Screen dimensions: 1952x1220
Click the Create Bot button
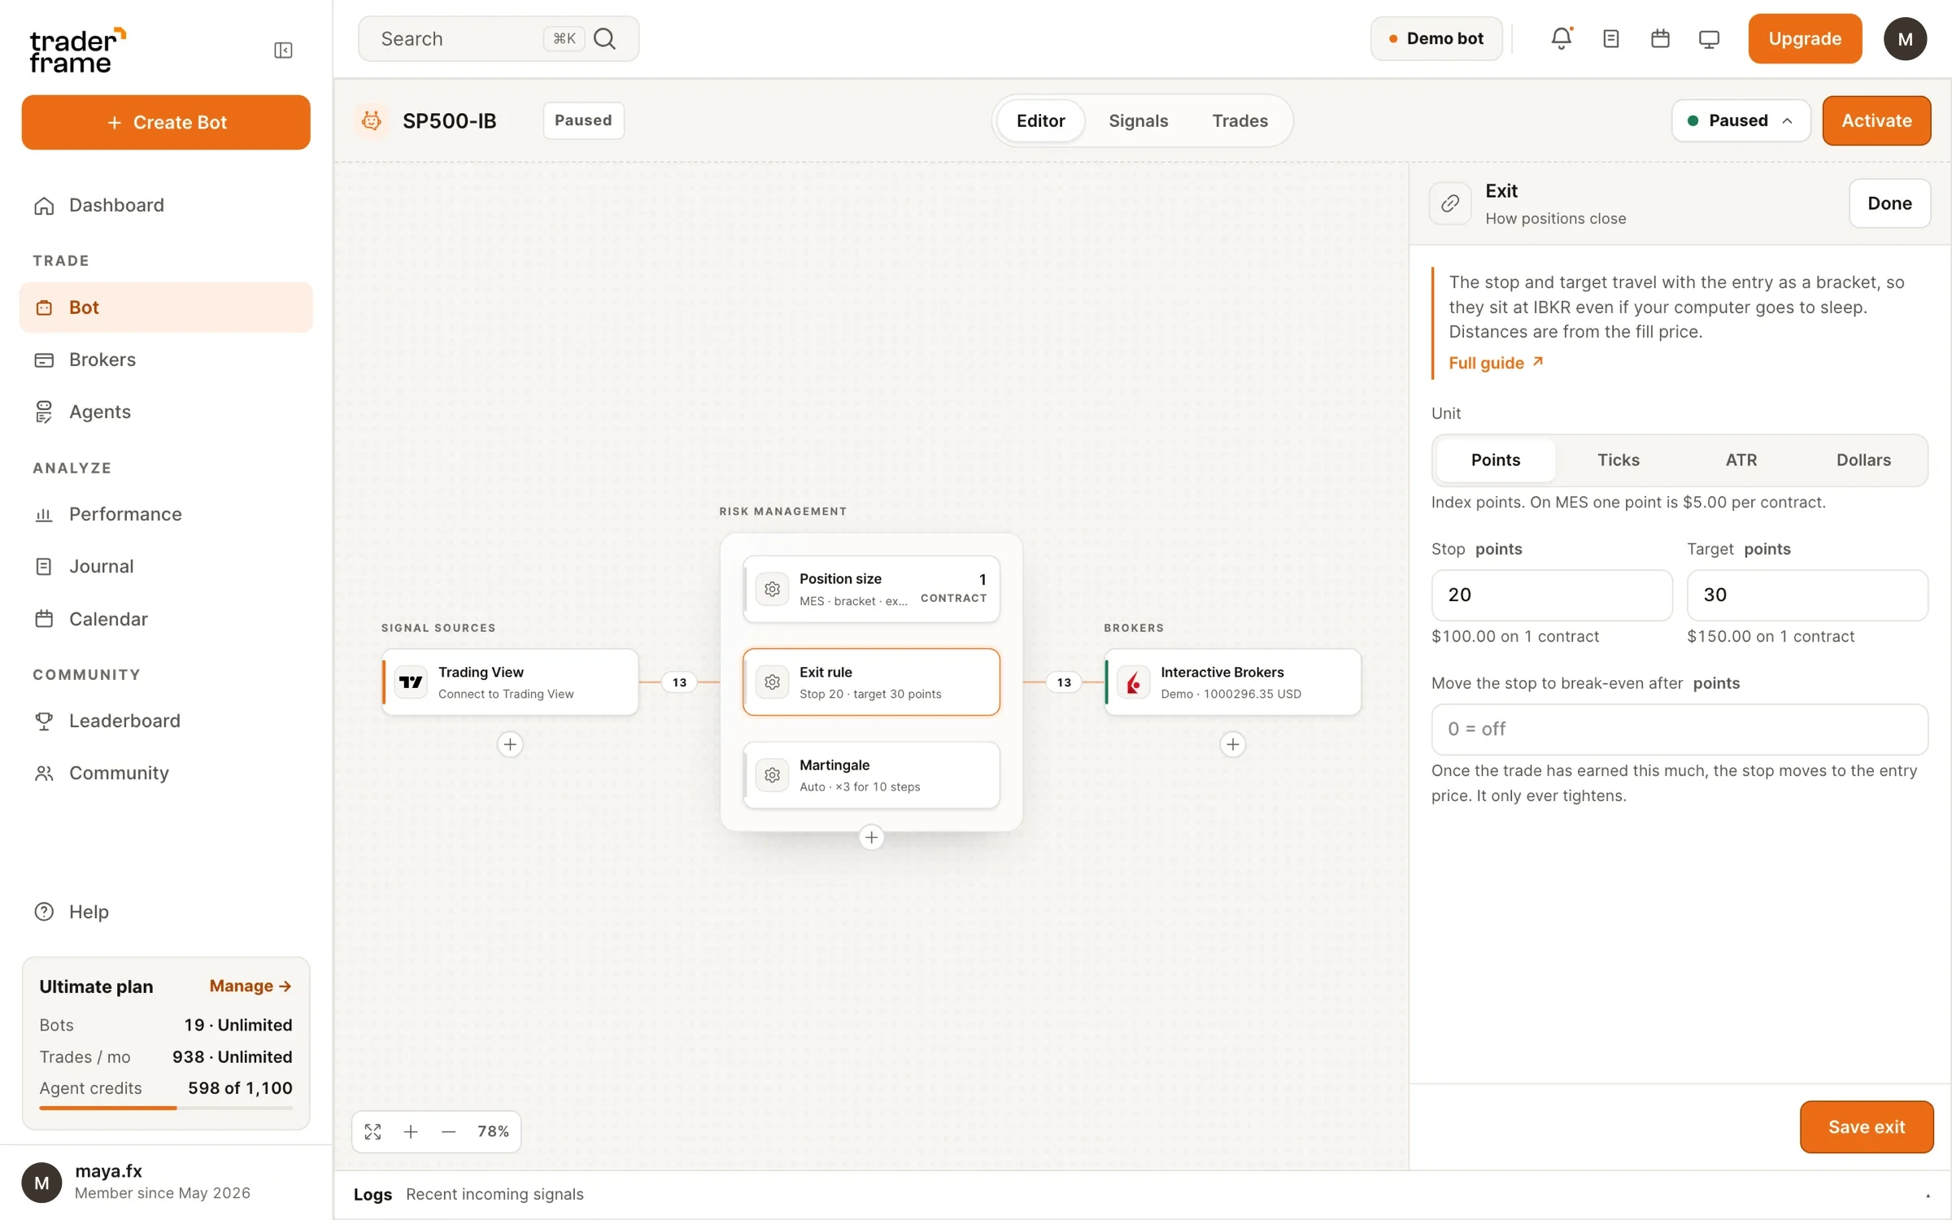tap(166, 122)
